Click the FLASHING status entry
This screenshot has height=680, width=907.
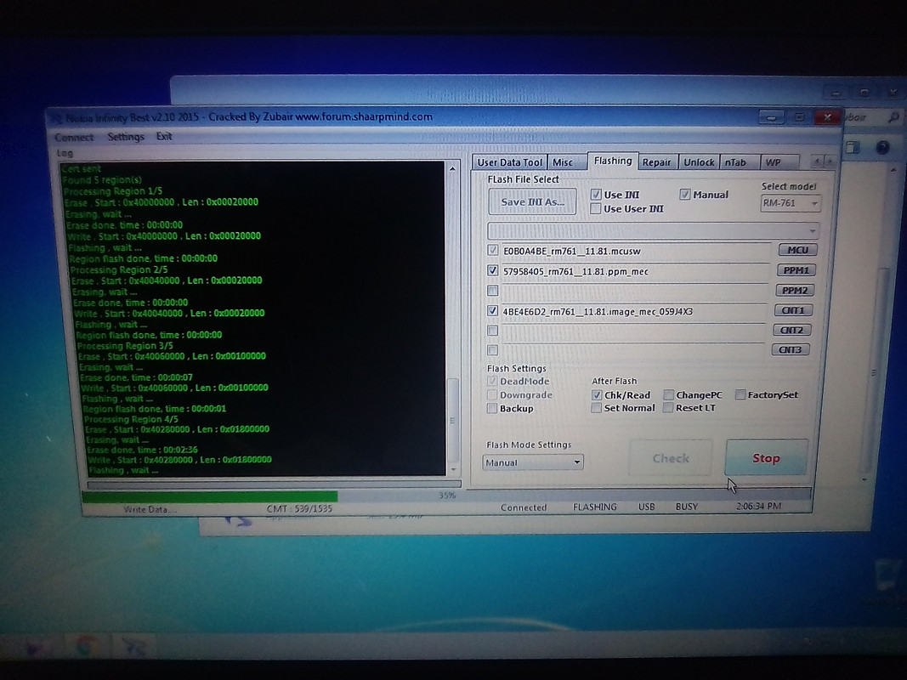tap(595, 507)
